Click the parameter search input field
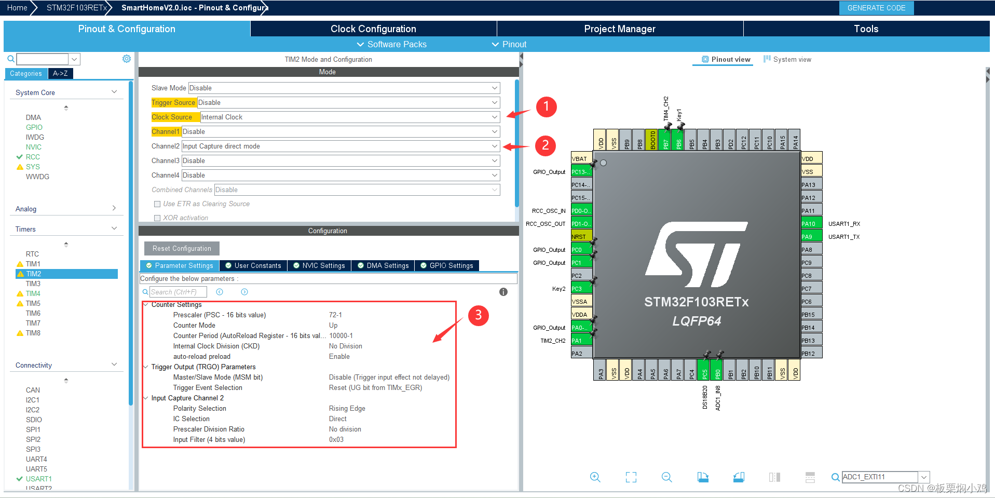The image size is (995, 498). pos(178,292)
